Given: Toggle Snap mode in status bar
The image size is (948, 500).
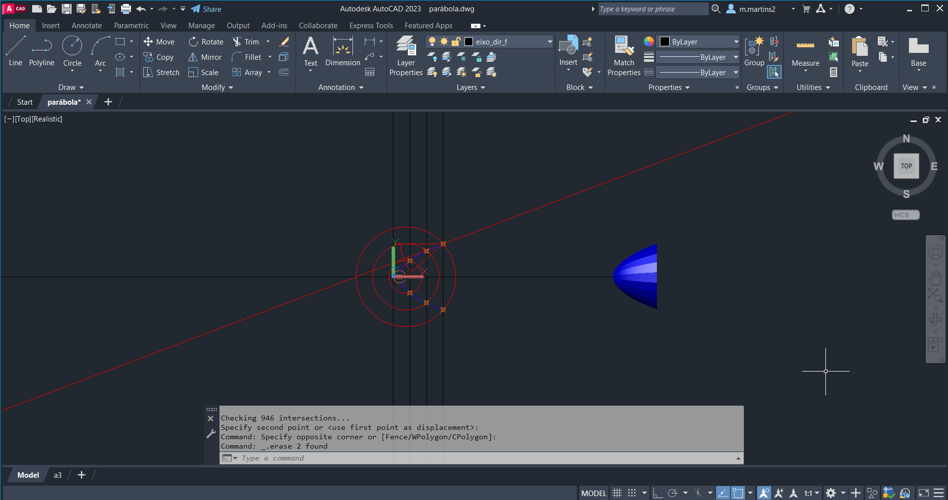Looking at the screenshot, I should tap(632, 493).
